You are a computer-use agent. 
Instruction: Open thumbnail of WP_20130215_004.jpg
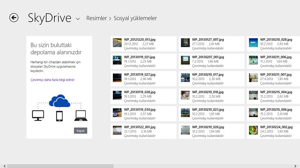pyautogui.click(x=253, y=95)
